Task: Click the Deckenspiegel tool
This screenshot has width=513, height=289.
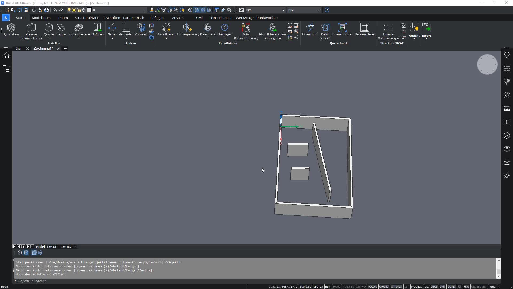Action: coord(364,29)
